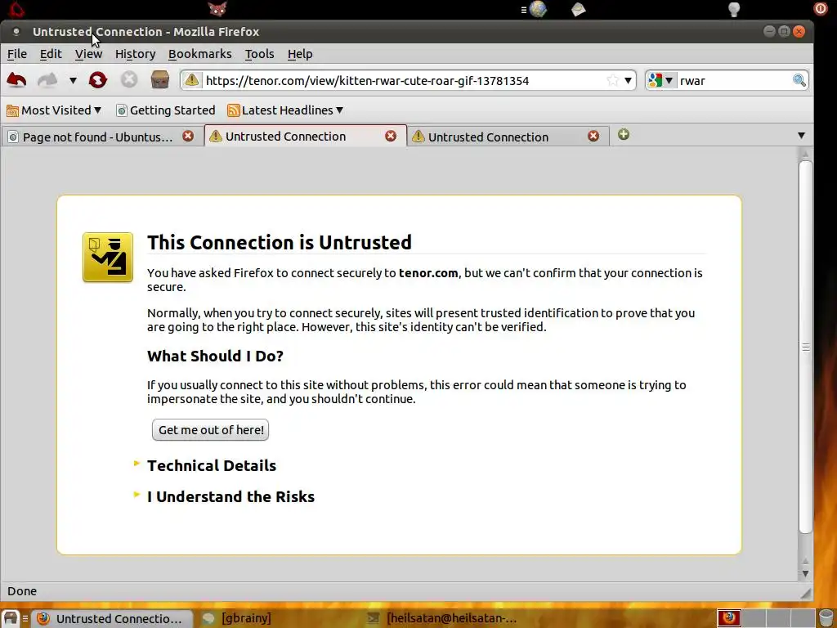The image size is (837, 628).
Task: Open the History menu
Action: point(135,54)
